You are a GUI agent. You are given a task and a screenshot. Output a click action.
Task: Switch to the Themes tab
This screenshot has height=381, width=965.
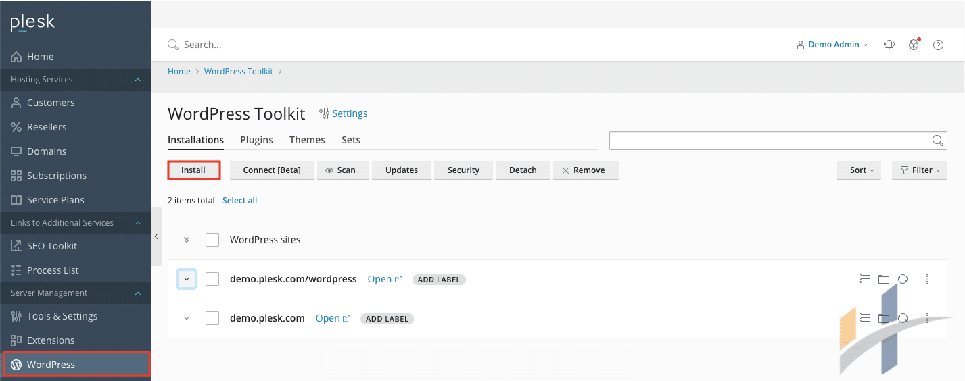(307, 140)
